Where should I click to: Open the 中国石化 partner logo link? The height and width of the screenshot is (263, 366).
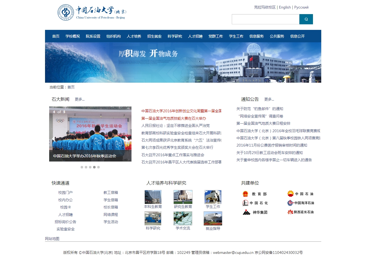pyautogui.click(x=255, y=203)
